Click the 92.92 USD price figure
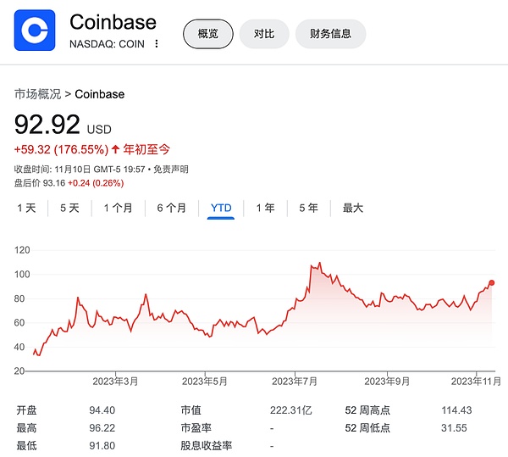The image size is (508, 457). point(47,124)
